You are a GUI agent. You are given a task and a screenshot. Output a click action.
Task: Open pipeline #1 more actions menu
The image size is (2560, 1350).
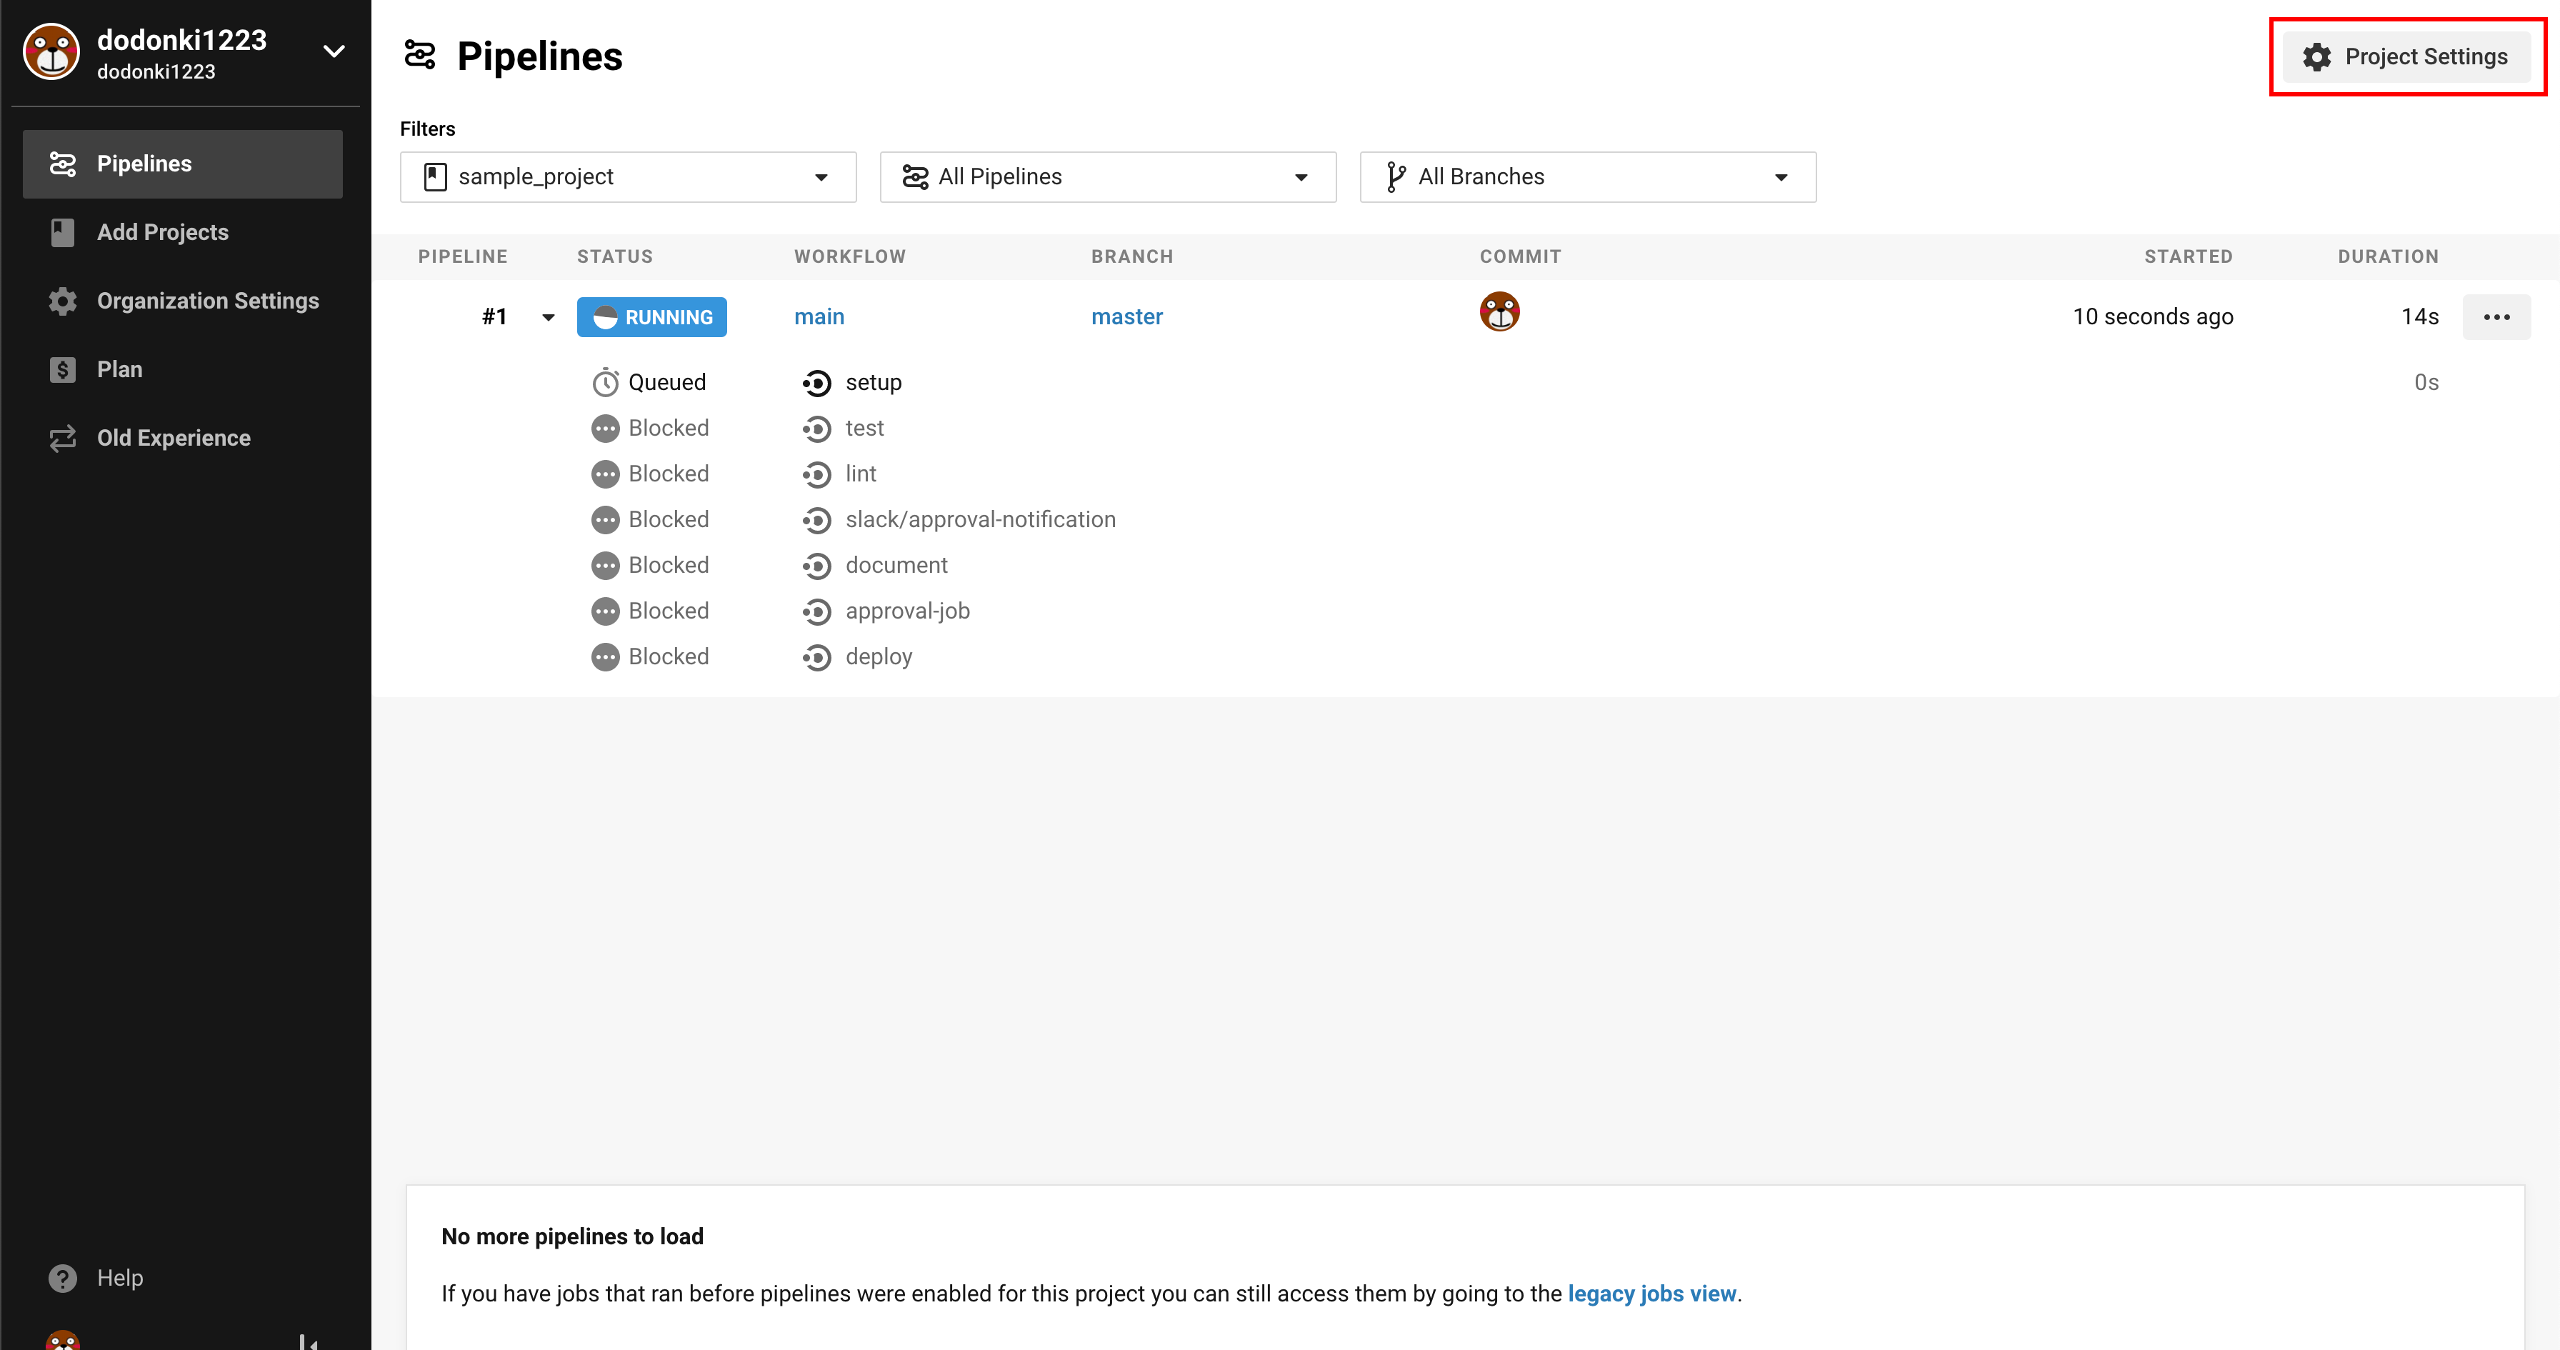[x=2496, y=317]
